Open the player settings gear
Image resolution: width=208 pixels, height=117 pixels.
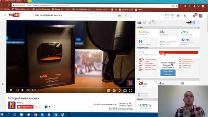pos(120,90)
